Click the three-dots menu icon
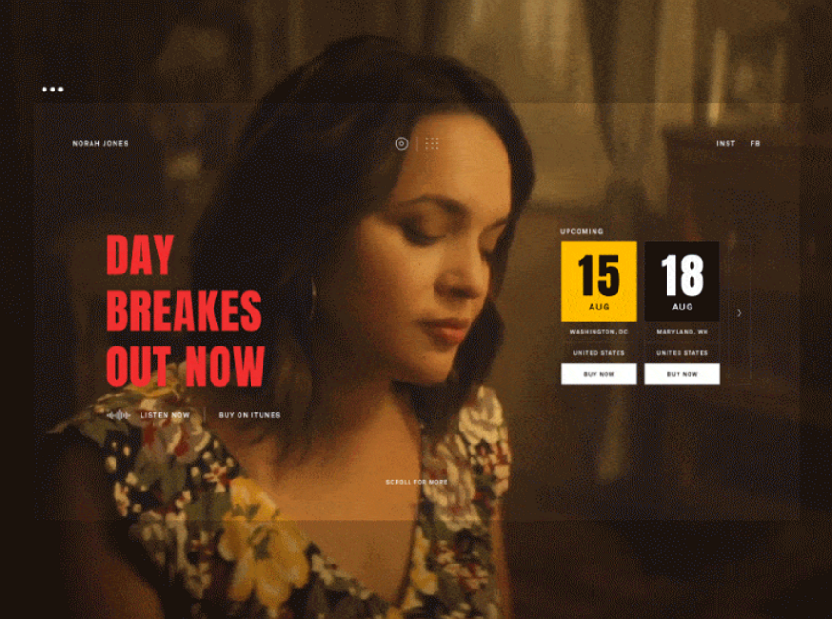The width and height of the screenshot is (832, 619). (x=53, y=89)
